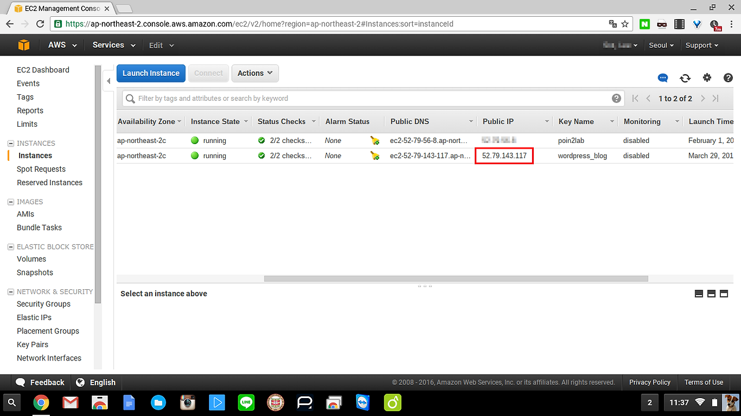
Task: Click the translate page icon
Action: click(613, 24)
